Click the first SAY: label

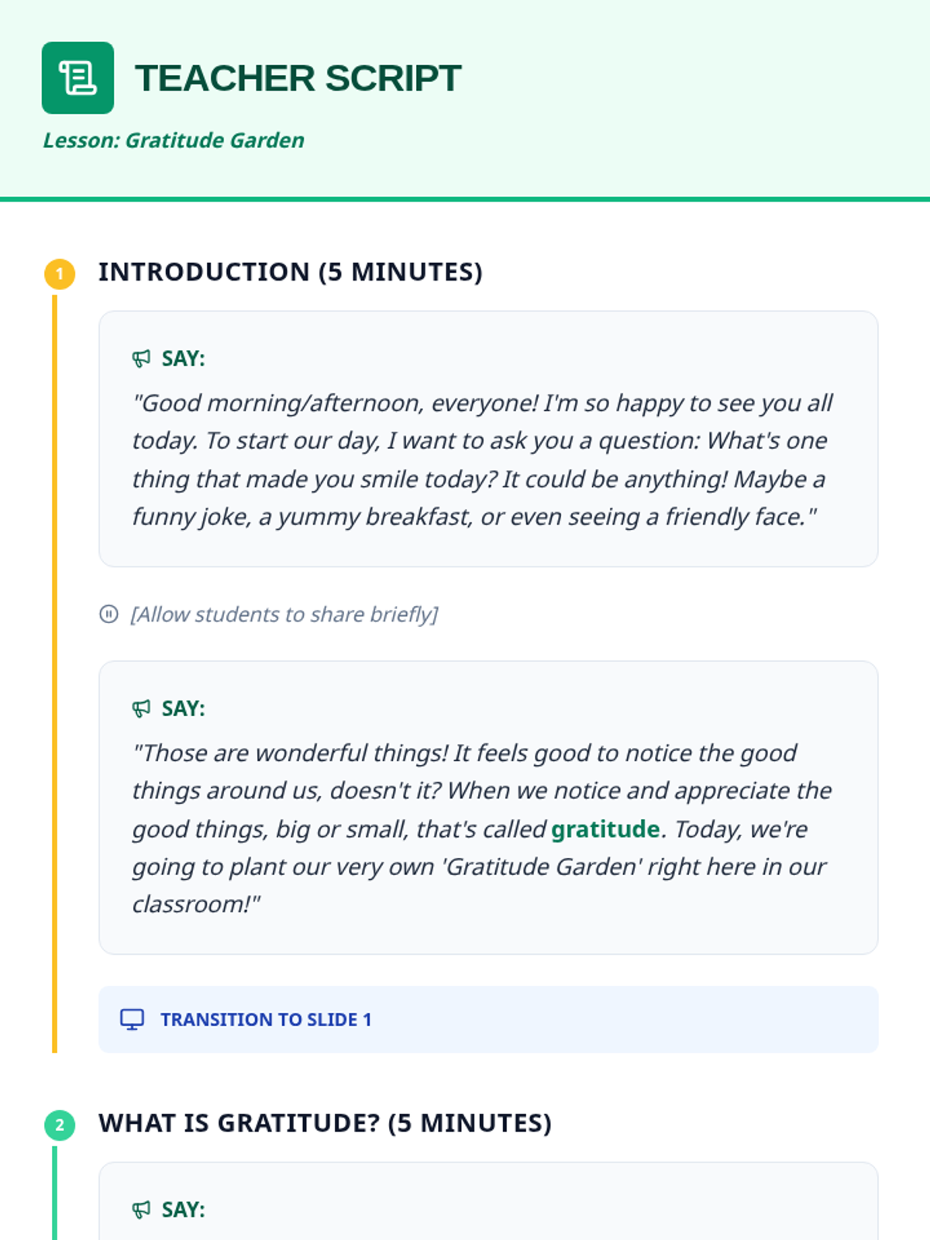pos(183,358)
